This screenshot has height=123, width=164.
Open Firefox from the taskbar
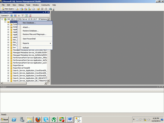[x=38, y=120]
